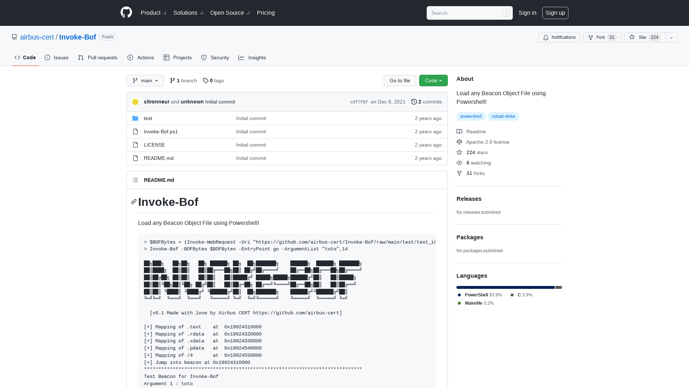689x388 pixels.
Task: Click the bell icon in Notifications
Action: (546, 37)
